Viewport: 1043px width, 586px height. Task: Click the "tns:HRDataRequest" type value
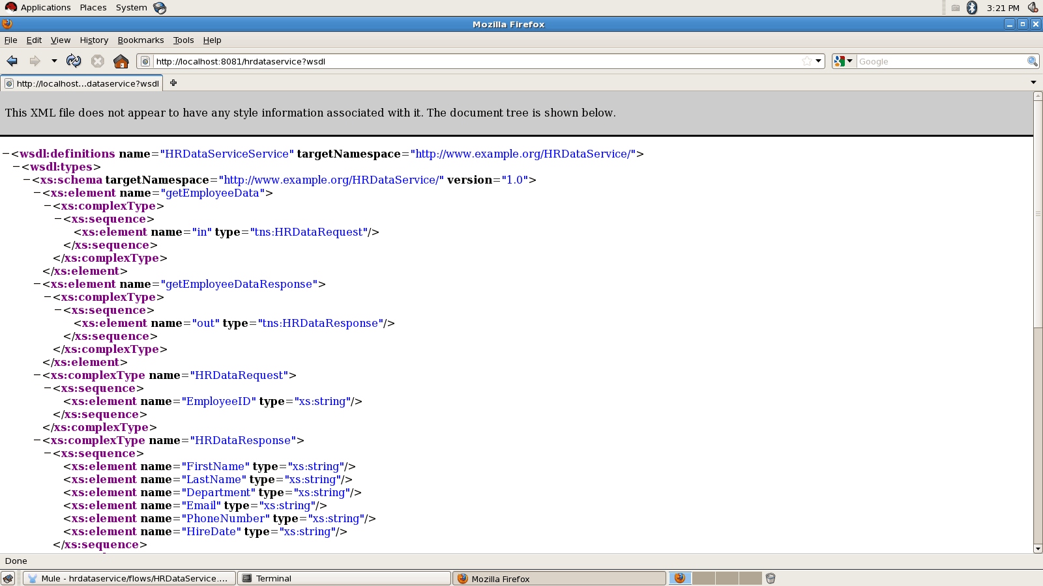309,232
